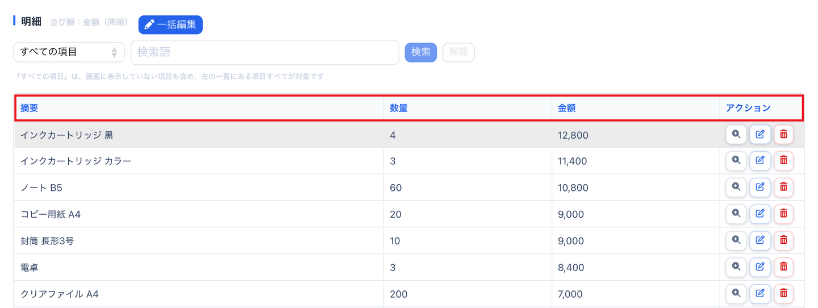Open the magnifier for ノート B5
Screen dimensions: 818x308
pyautogui.click(x=736, y=187)
